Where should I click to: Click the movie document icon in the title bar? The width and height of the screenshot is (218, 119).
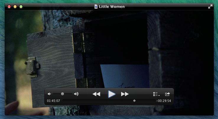click(96, 6)
